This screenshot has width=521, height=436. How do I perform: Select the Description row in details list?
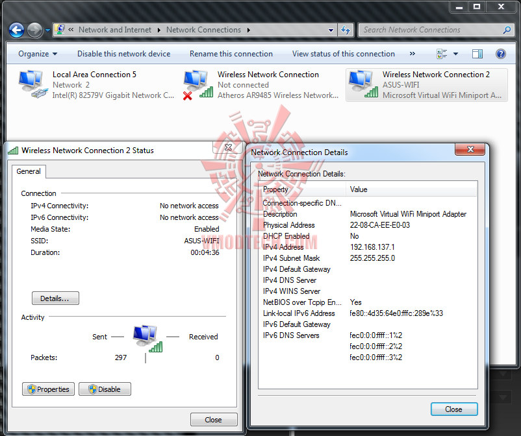pos(368,214)
